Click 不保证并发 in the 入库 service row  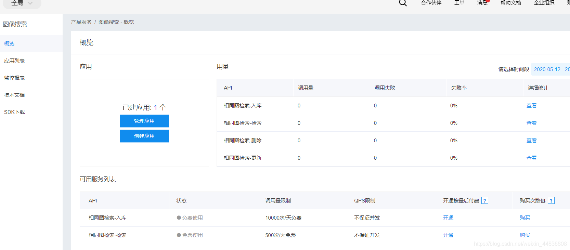pos(367,218)
